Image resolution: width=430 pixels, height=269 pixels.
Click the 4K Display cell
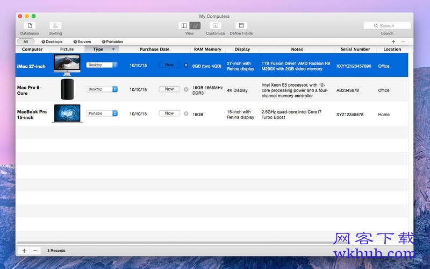(x=237, y=90)
